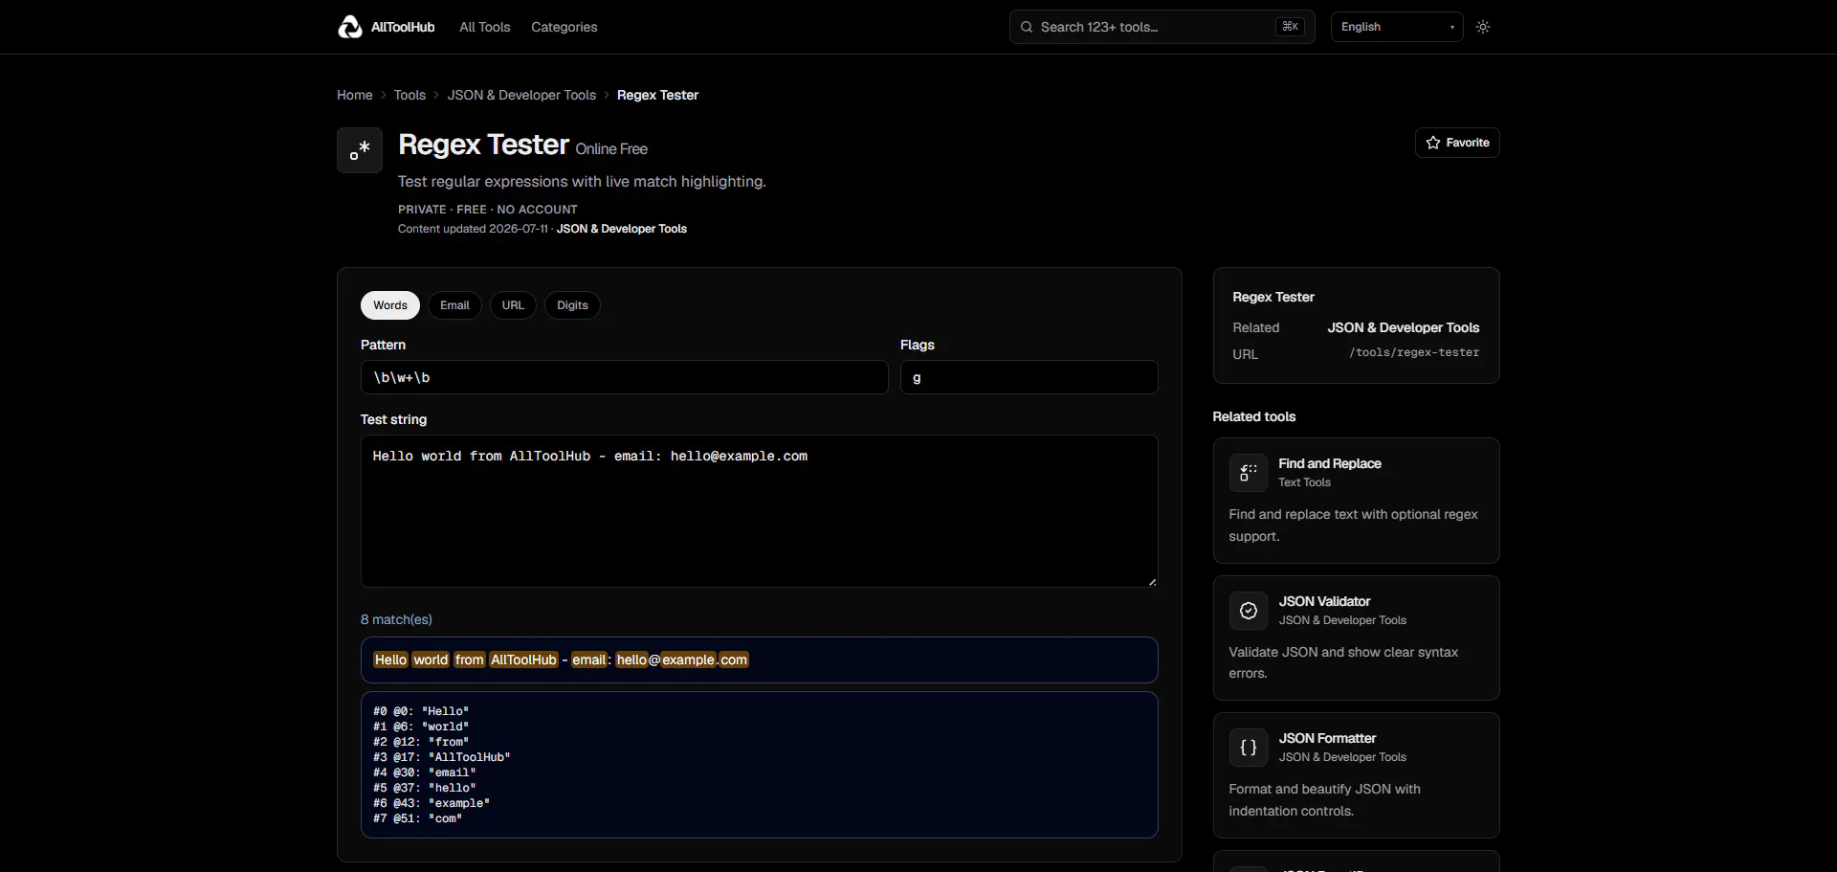The width and height of the screenshot is (1837, 872).
Task: Click the AllToolHub brand name
Action: pyautogui.click(x=403, y=27)
